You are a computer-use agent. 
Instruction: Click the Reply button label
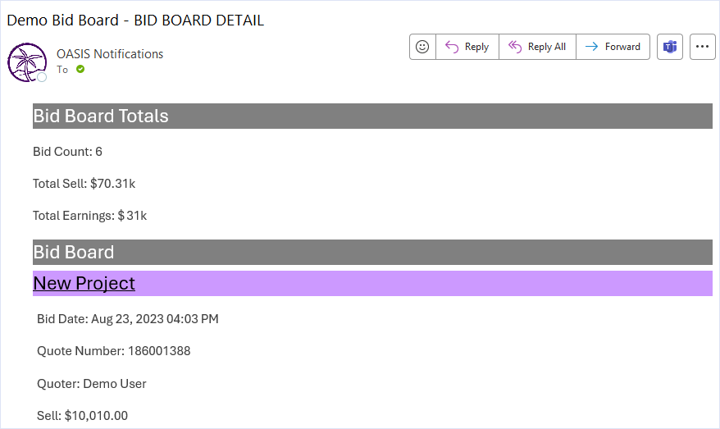[x=476, y=47]
